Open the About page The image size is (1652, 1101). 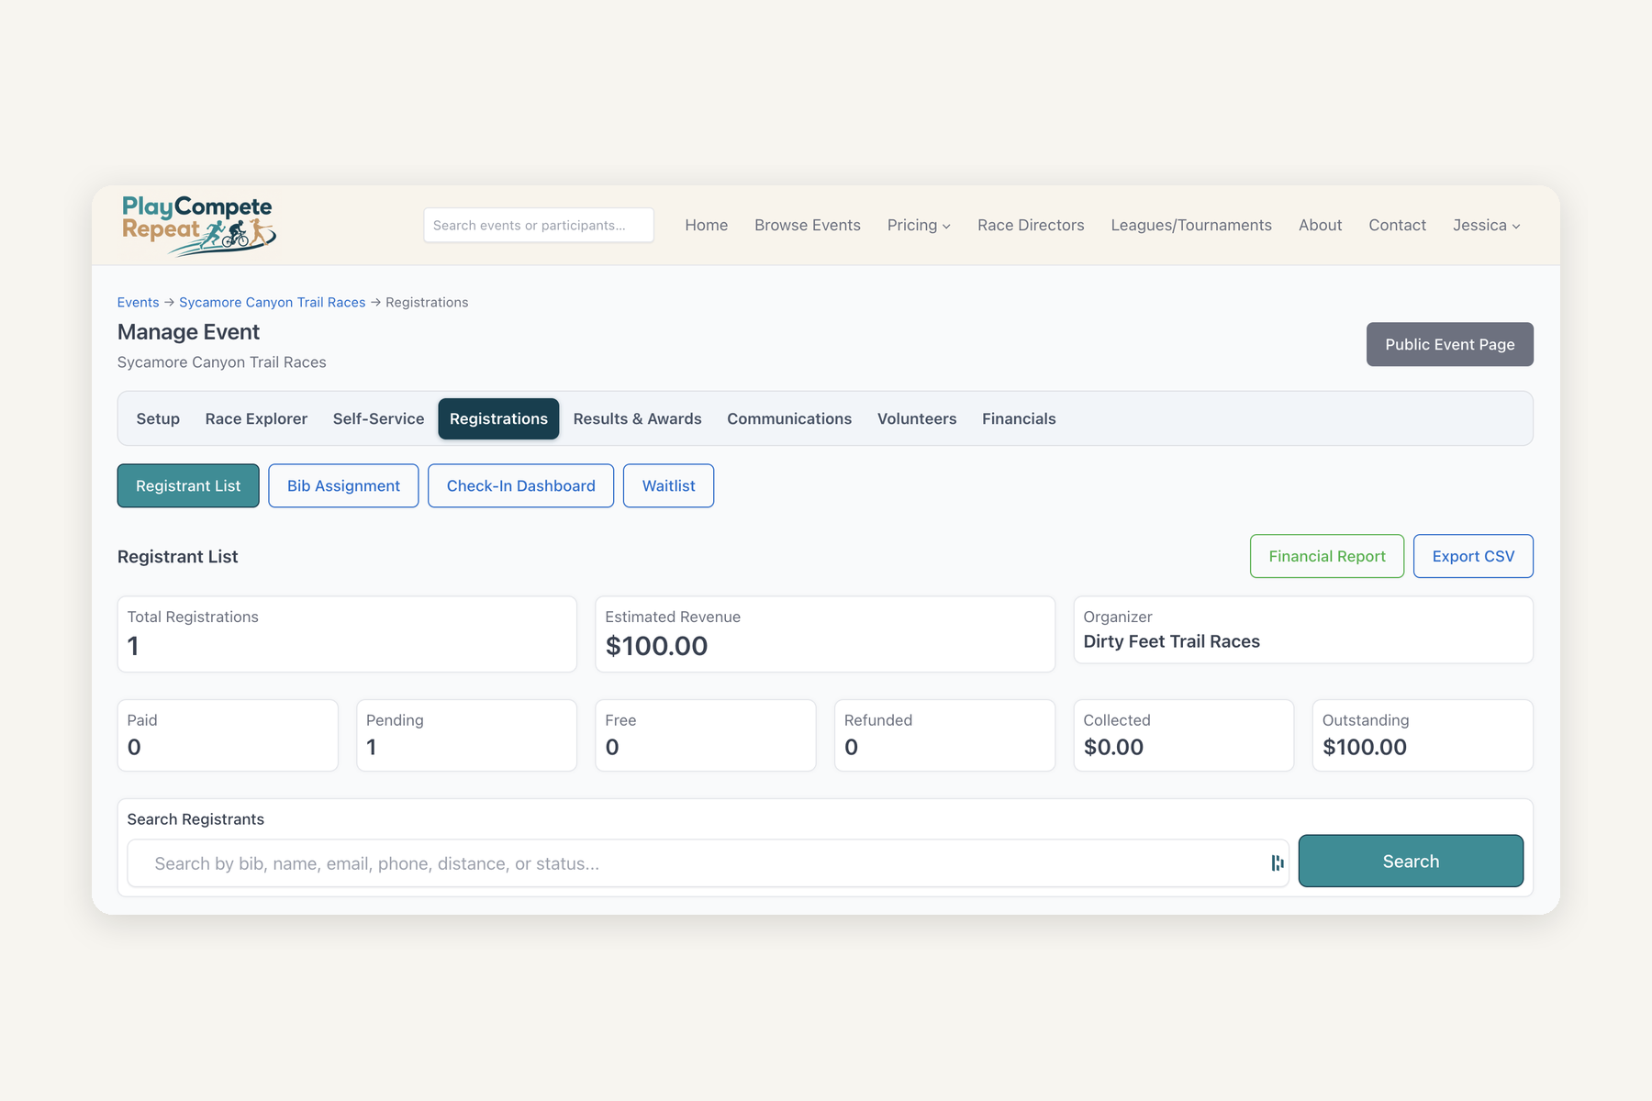(x=1320, y=226)
